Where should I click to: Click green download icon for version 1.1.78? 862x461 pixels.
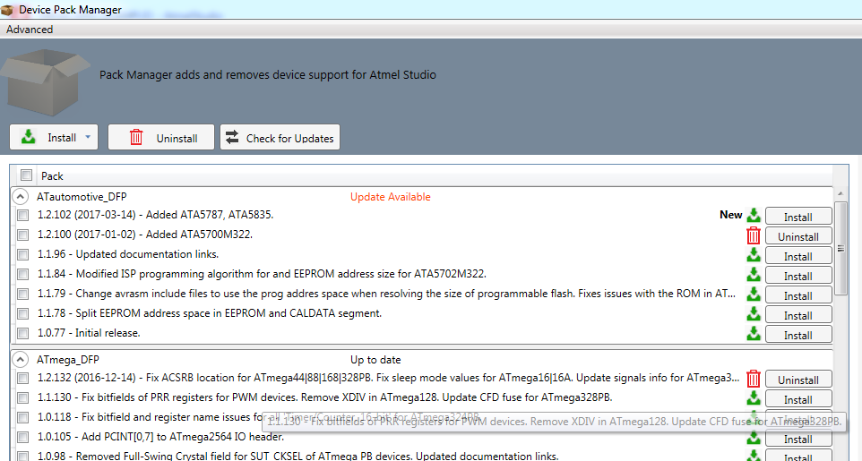pyautogui.click(x=754, y=314)
